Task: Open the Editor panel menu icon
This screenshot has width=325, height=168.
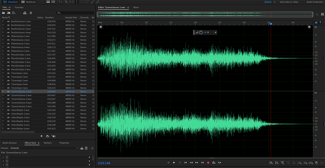Action: tap(128, 8)
